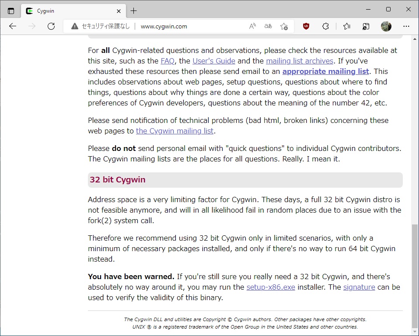Screen dimensions: 419x336
Task: Open the Collections panel
Action: click(x=366, y=26)
